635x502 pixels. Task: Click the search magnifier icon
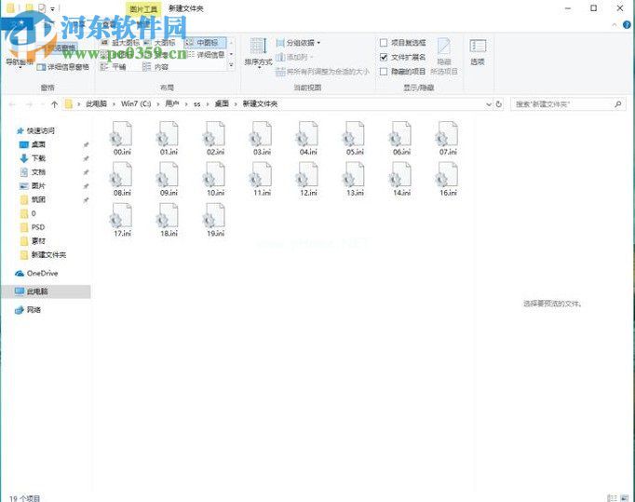click(x=618, y=104)
